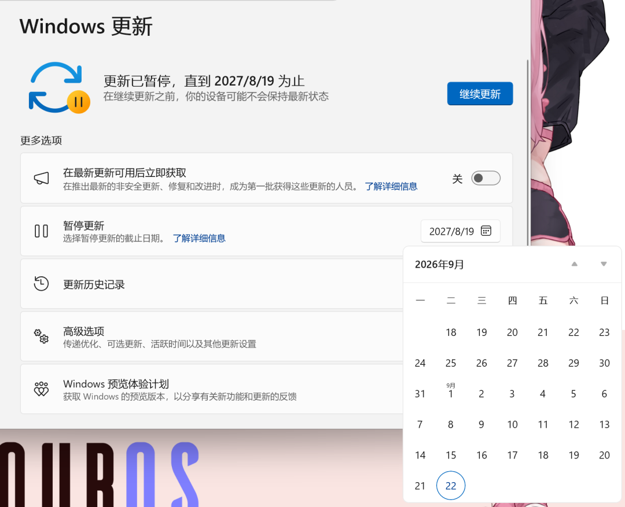
Task: Pick date 12 in the calendar
Action: click(x=573, y=424)
